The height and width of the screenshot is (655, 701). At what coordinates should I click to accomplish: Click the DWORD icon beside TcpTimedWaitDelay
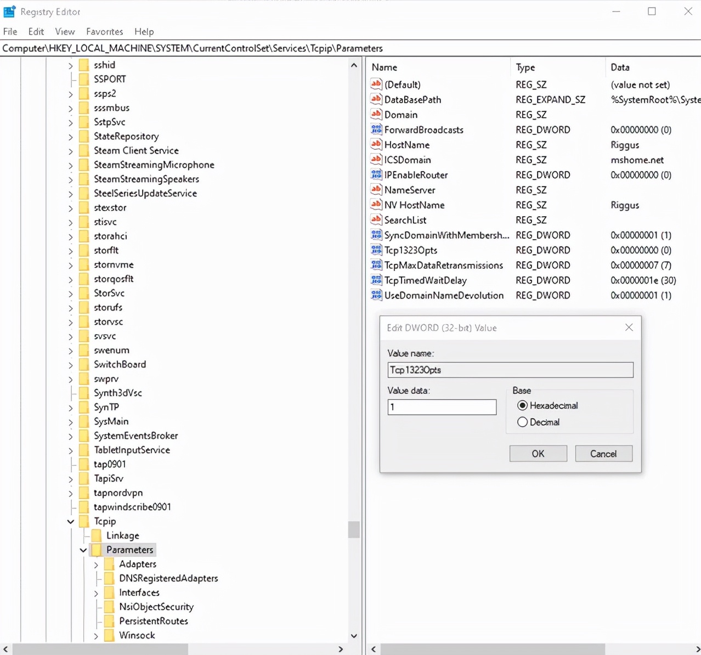point(376,280)
